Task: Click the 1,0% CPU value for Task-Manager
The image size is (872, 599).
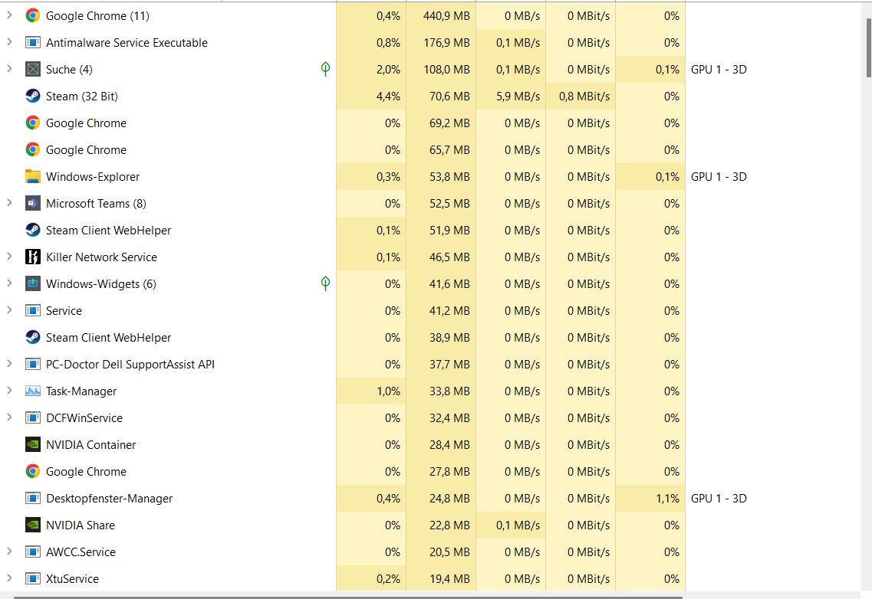Action: tap(388, 391)
